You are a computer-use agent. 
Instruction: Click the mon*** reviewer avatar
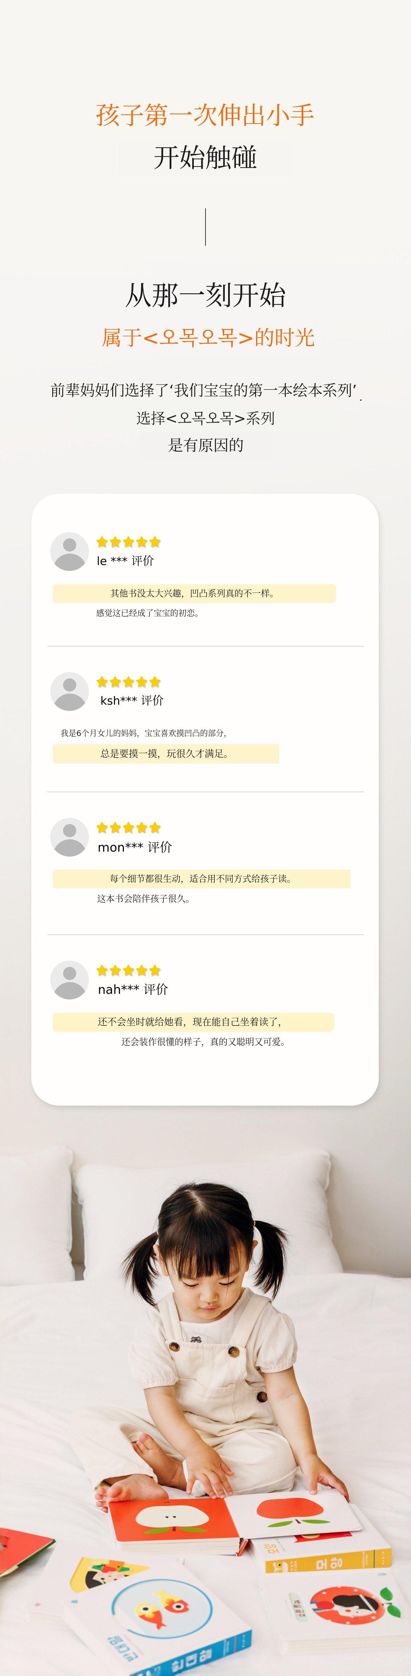[70, 837]
